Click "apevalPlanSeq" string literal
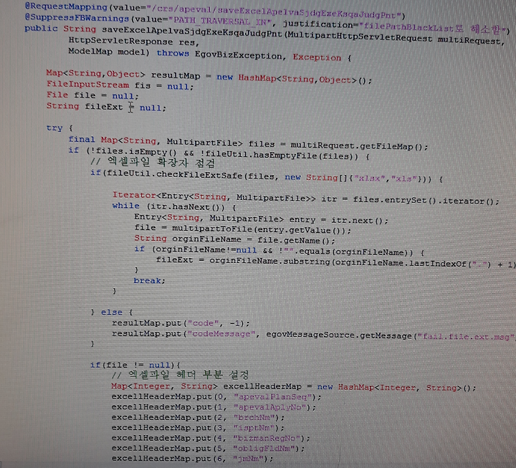The width and height of the screenshot is (516, 468). coord(272,396)
